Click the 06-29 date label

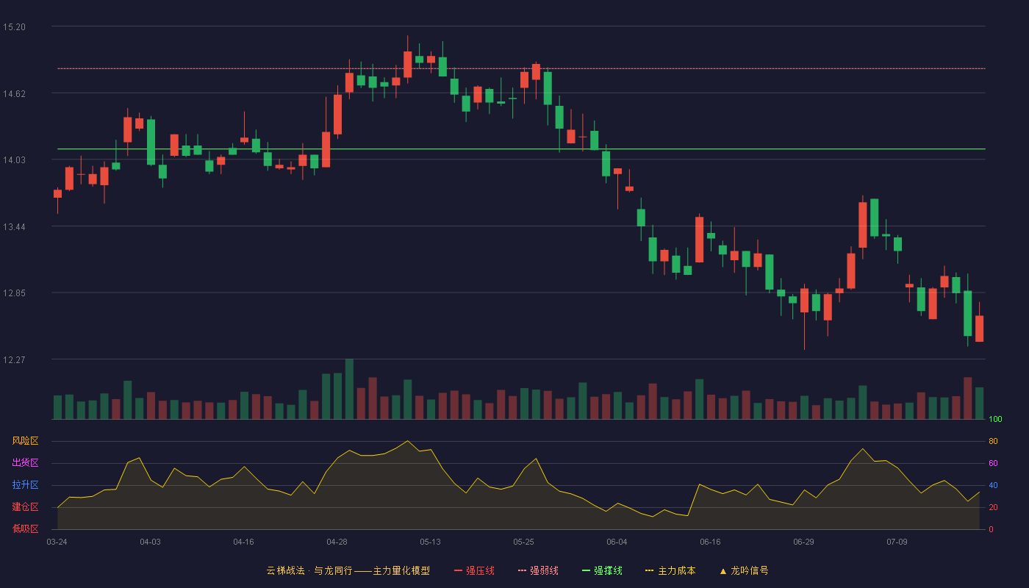pyautogui.click(x=803, y=542)
